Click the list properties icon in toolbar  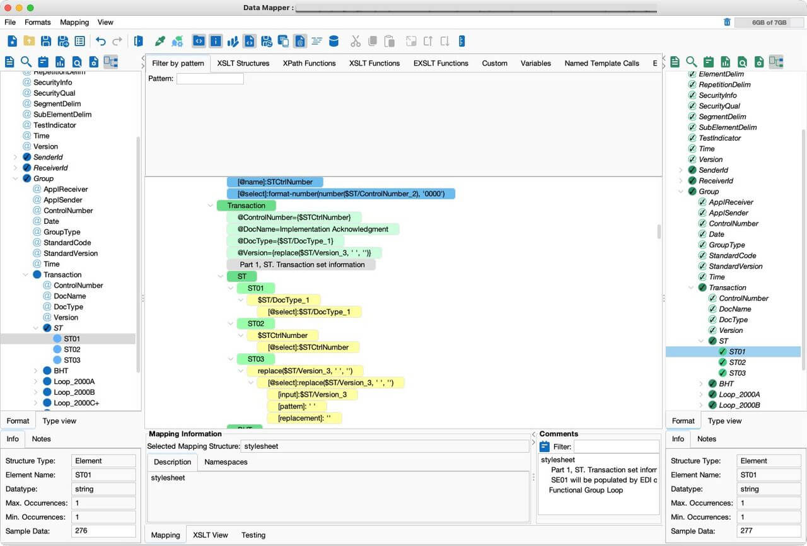coord(79,42)
